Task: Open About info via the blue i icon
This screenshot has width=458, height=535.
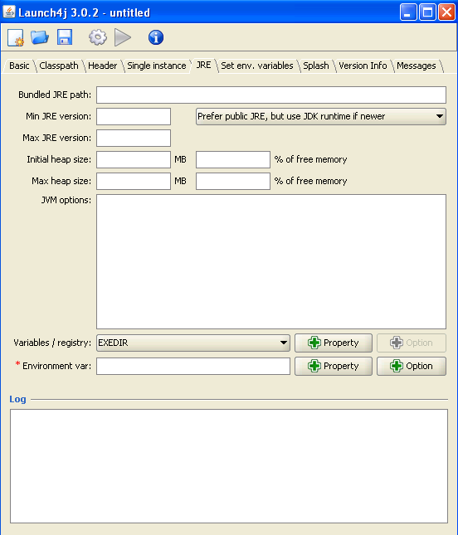Action: click(156, 37)
